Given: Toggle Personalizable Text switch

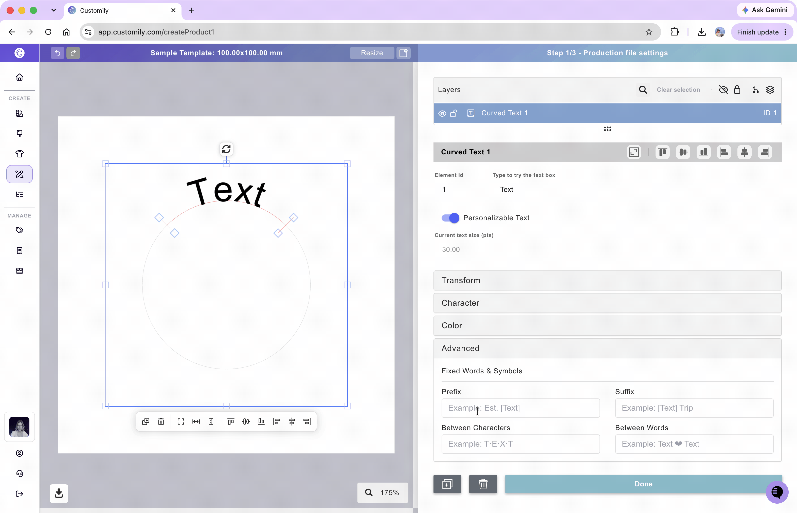Looking at the screenshot, I should [450, 218].
